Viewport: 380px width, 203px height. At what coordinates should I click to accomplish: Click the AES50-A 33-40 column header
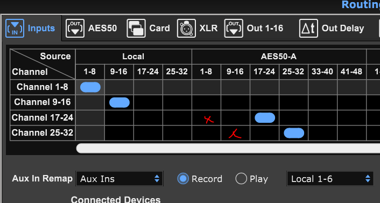coord(322,72)
